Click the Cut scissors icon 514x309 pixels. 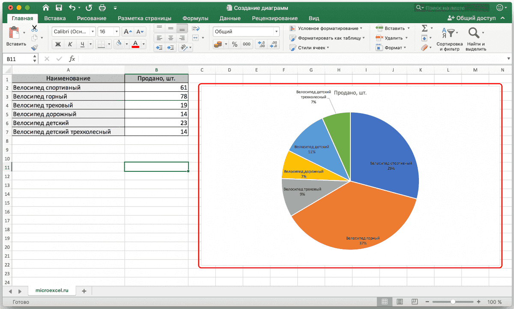(35, 28)
